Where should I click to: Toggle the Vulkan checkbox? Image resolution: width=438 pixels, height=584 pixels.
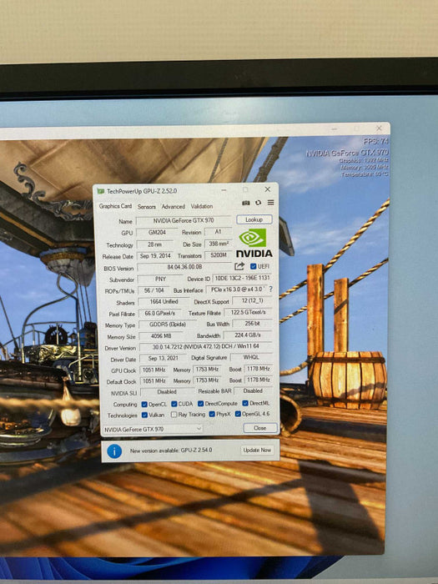click(x=144, y=415)
